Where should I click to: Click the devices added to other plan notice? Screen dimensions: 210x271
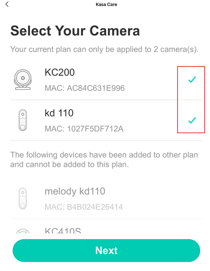pyautogui.click(x=104, y=159)
